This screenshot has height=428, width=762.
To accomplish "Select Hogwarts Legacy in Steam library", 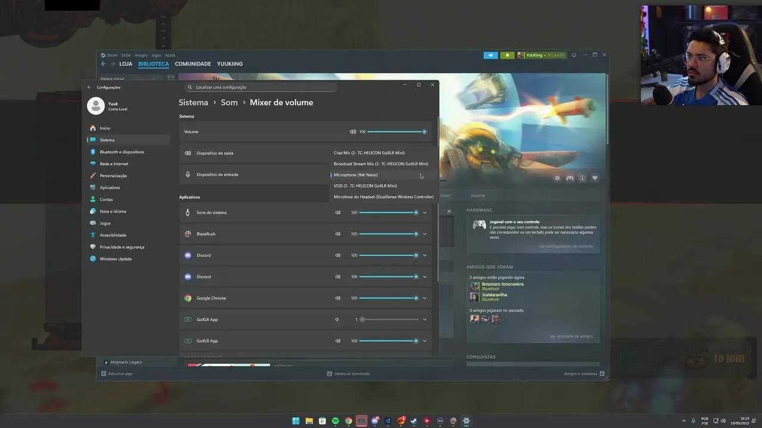I will [126, 362].
